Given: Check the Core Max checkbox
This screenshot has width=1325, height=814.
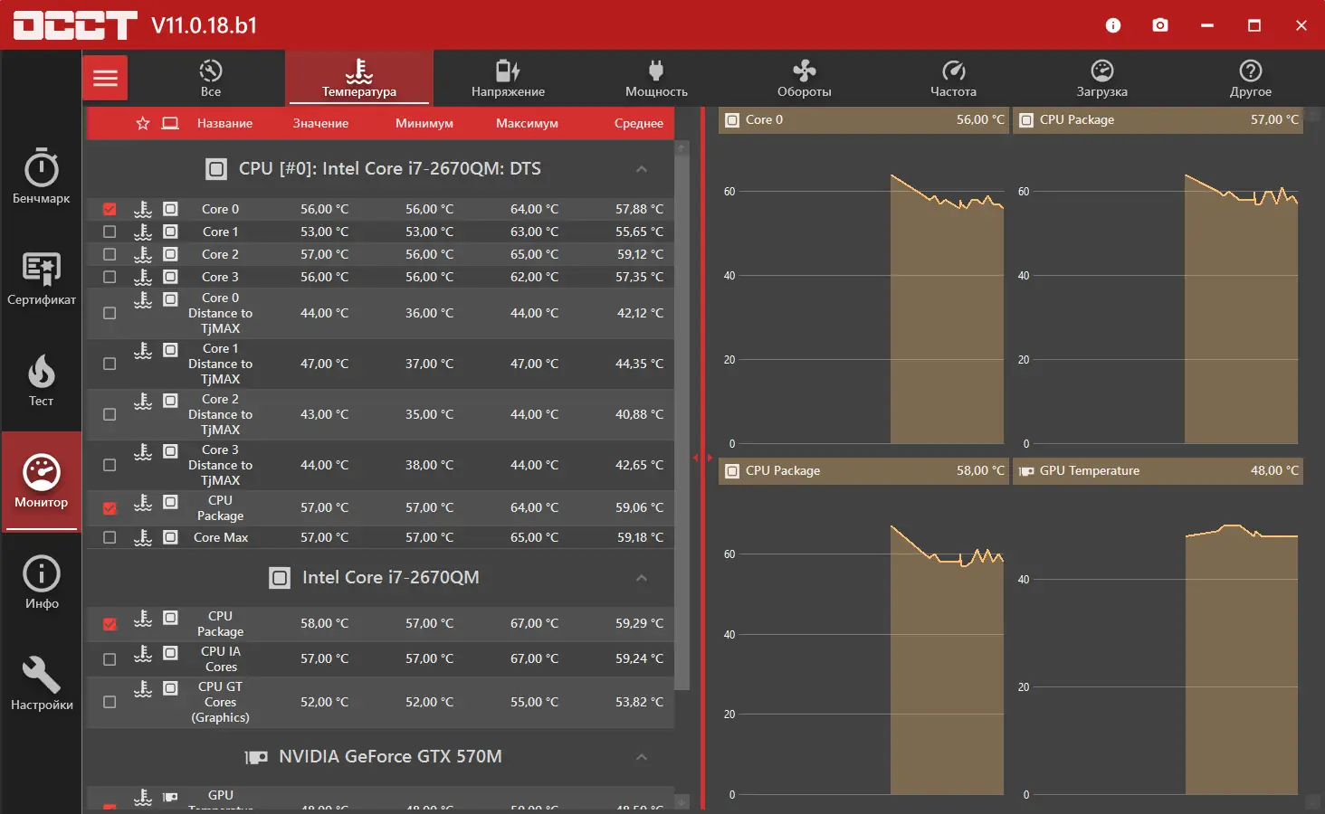Looking at the screenshot, I should tap(110, 537).
